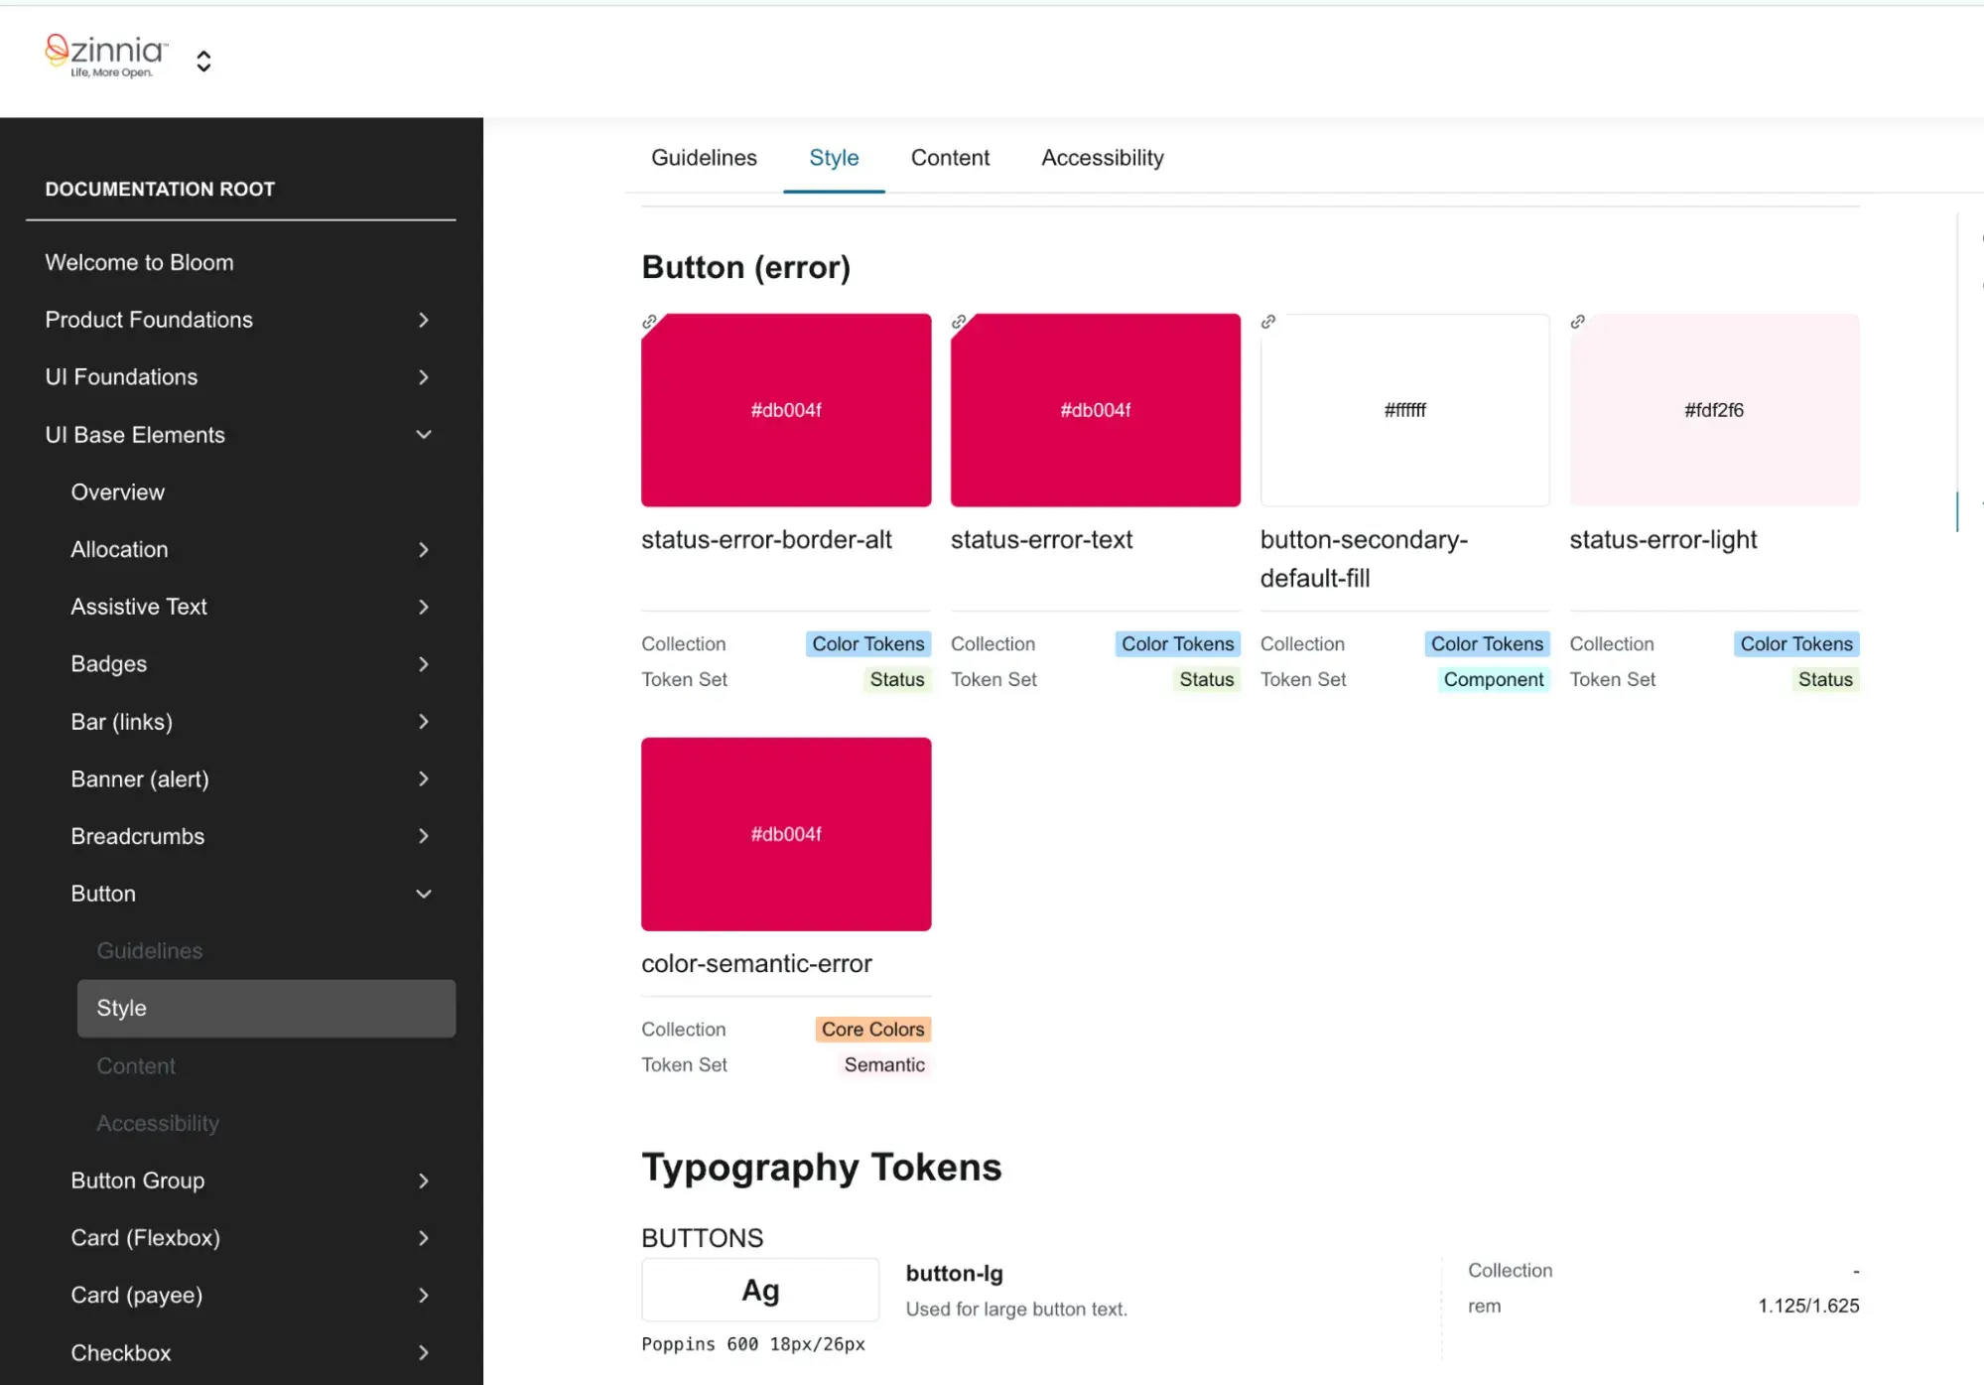Select Style under Button in sidebar

[266, 1009]
